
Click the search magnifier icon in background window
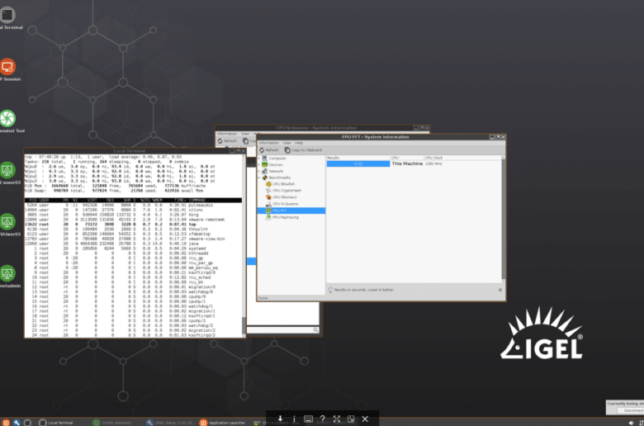click(x=315, y=330)
